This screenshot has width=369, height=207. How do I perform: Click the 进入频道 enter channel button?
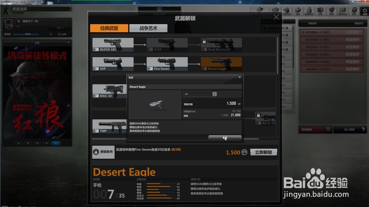[350, 129]
